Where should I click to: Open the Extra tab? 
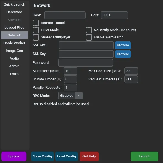point(14,74)
